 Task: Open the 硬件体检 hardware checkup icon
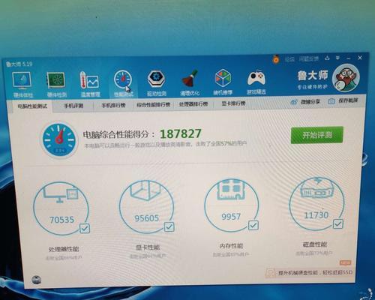[22, 85]
